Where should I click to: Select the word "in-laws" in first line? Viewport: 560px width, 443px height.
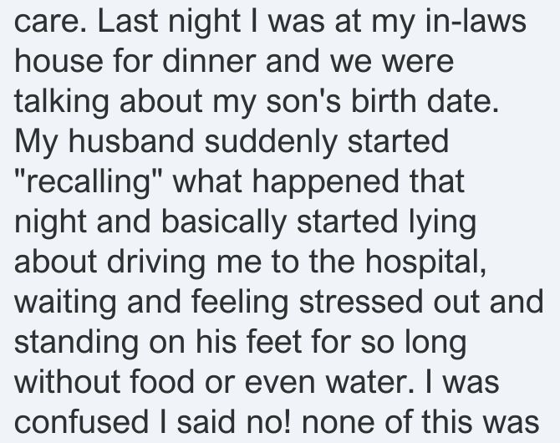[476, 20]
